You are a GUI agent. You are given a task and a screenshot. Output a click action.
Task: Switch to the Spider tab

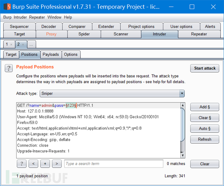[x=84, y=34]
